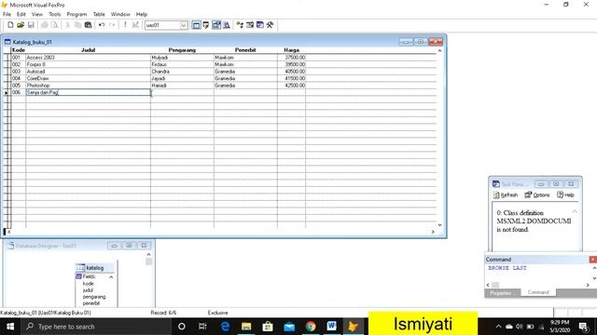Switch to the Properties tab
This screenshot has width=597, height=335.
tap(501, 293)
